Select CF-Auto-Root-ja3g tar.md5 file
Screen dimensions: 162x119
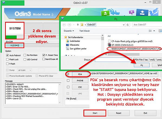click(132, 41)
